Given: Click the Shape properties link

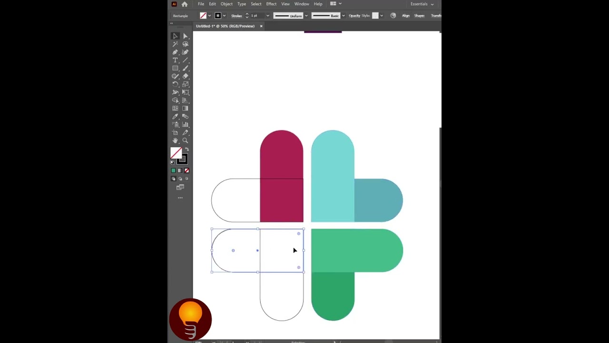Looking at the screenshot, I should [x=419, y=16].
